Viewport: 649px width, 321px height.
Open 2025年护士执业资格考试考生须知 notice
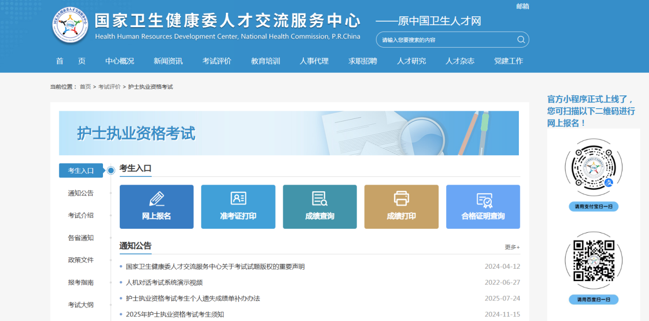[175, 314]
